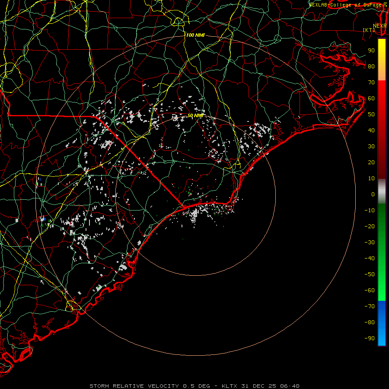Viewport: 389px width, 389px height.
Task: Click the green band of the color bar
Action: coord(382,252)
